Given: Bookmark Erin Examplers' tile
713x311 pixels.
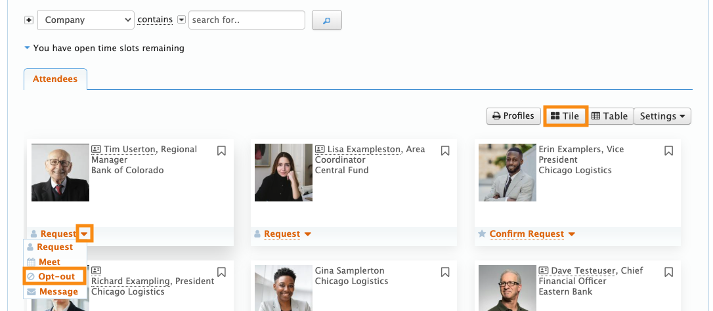Looking at the screenshot, I should pyautogui.click(x=668, y=151).
